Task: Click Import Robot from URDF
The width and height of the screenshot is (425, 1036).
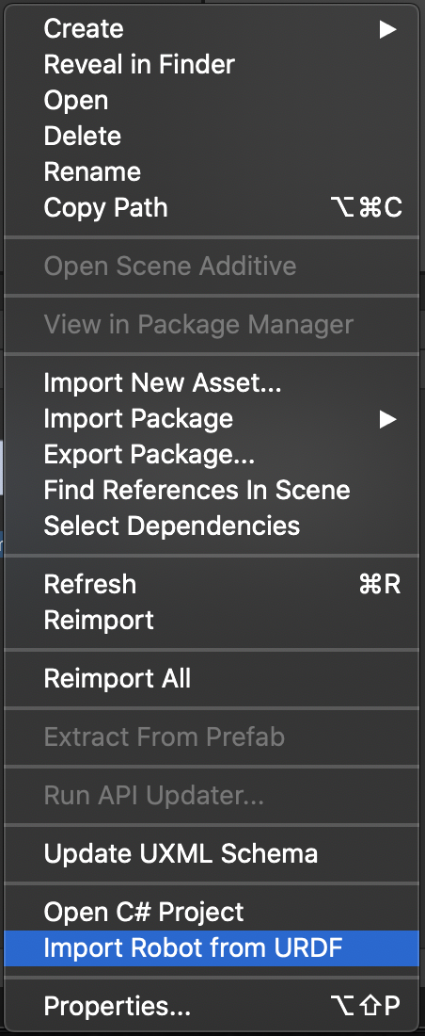Action: 212,948
